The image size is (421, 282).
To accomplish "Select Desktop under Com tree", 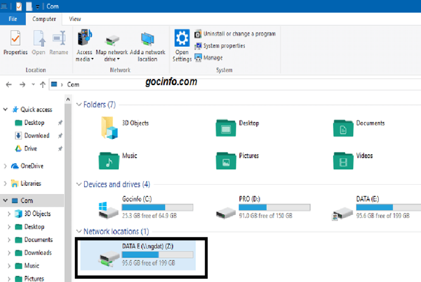I will [x=29, y=227].
